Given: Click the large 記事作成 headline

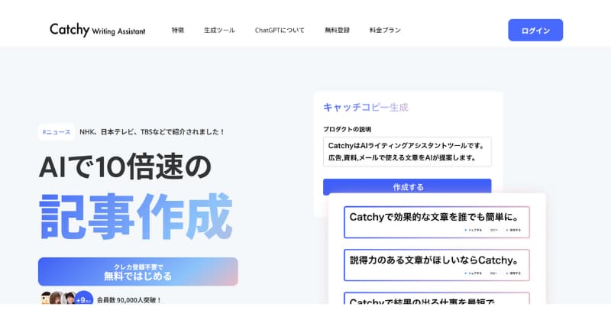Looking at the screenshot, I should tap(136, 216).
